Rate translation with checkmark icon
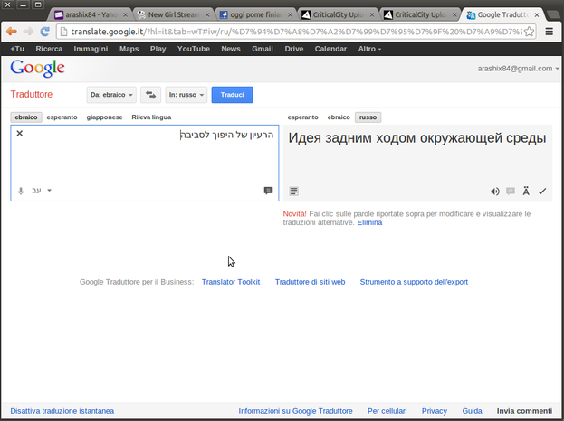Screen dimensions: 564x421 (x=542, y=192)
